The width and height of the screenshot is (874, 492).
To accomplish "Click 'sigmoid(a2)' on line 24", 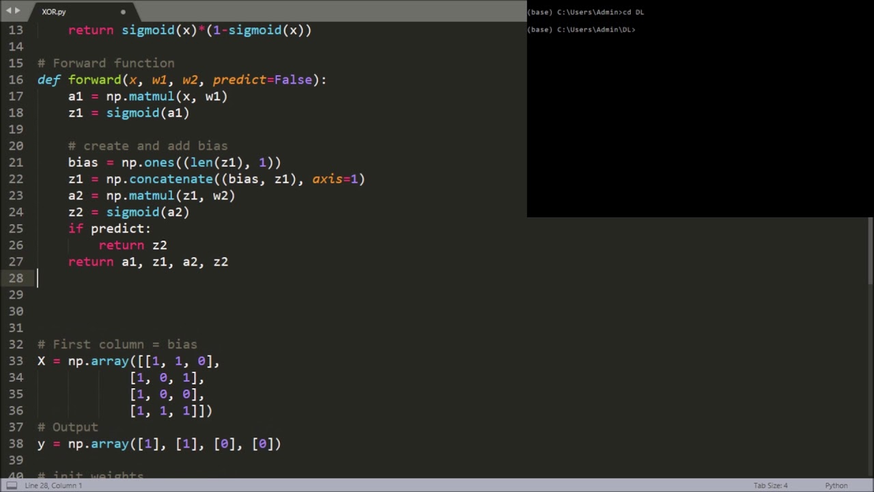I will coord(147,212).
